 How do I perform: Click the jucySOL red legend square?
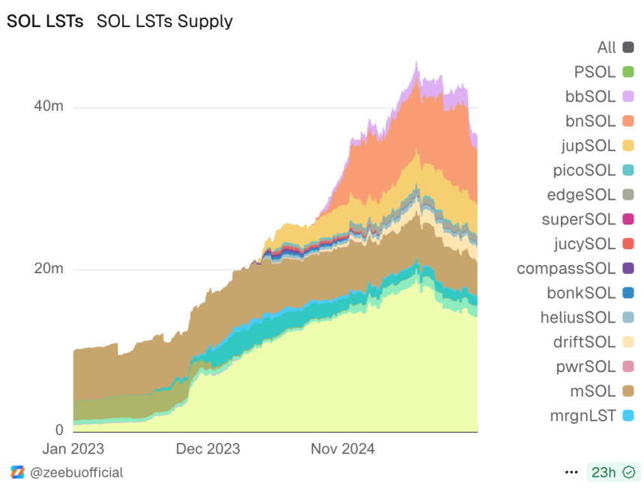pos(628,243)
